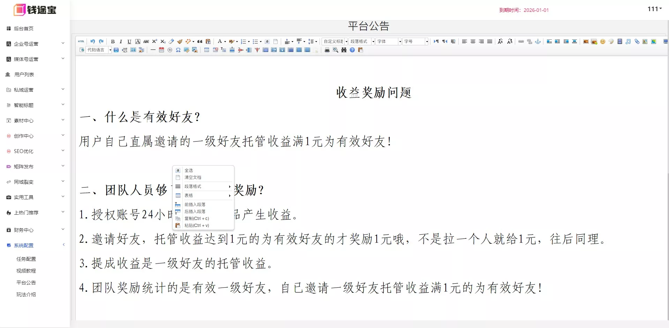Insert a hyperlink using the link icon

(x=521, y=41)
